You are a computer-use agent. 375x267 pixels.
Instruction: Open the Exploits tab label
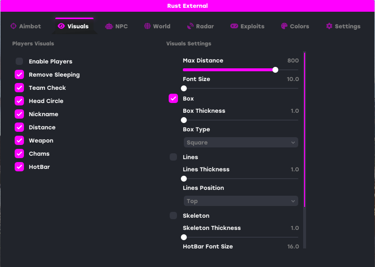(252, 26)
